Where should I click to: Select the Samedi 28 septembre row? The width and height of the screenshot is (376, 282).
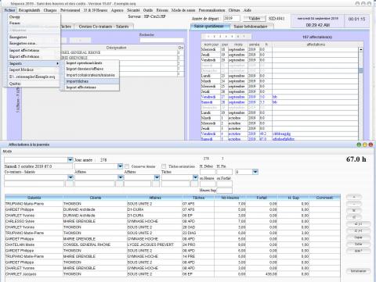pos(280,102)
